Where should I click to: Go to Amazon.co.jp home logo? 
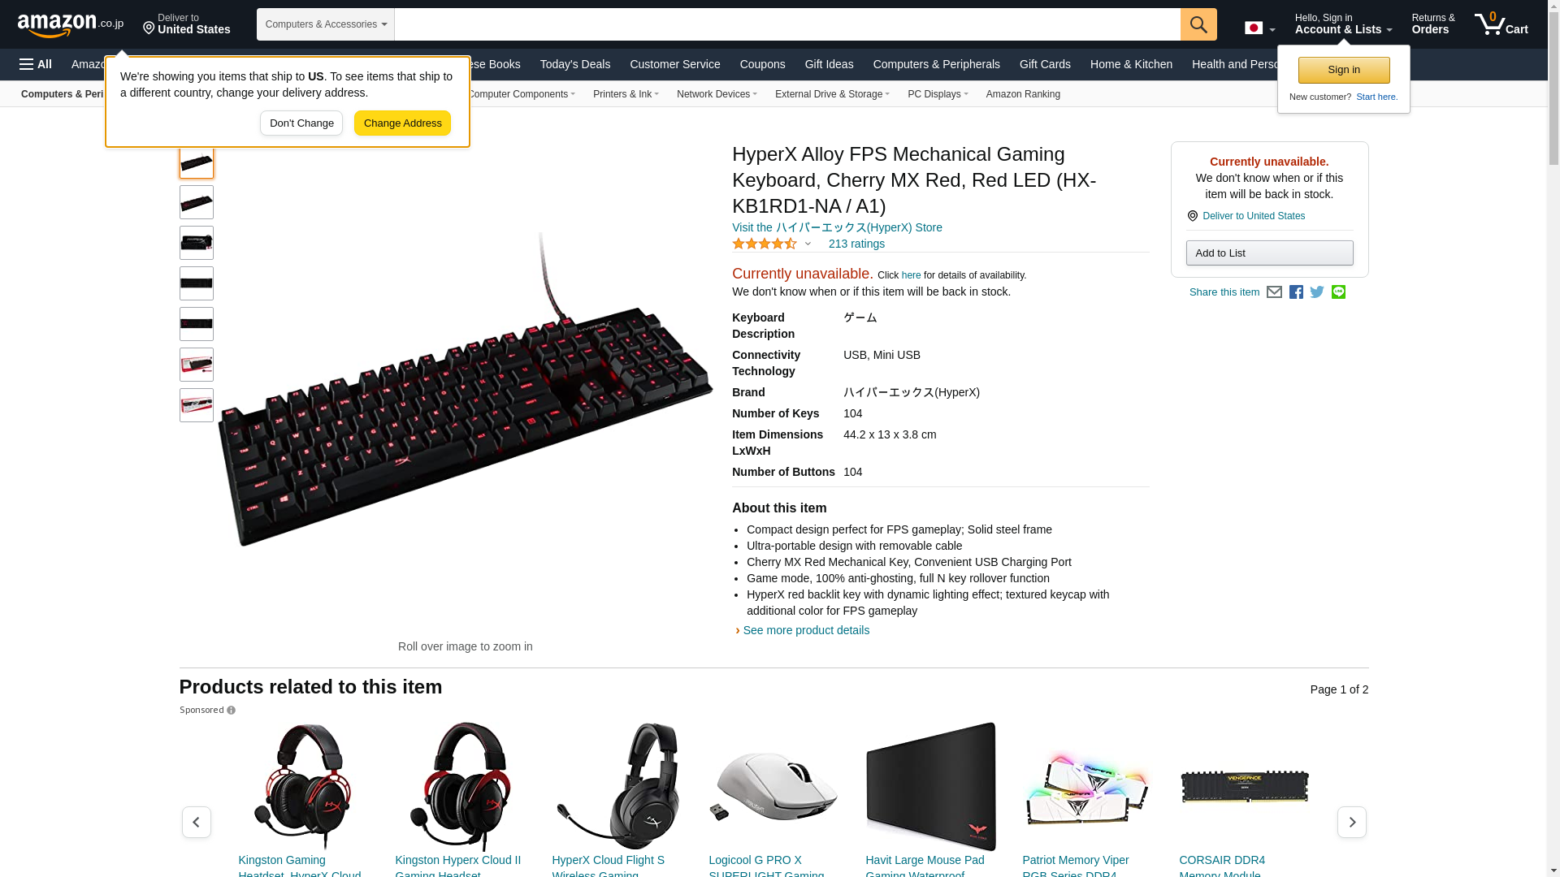click(71, 24)
